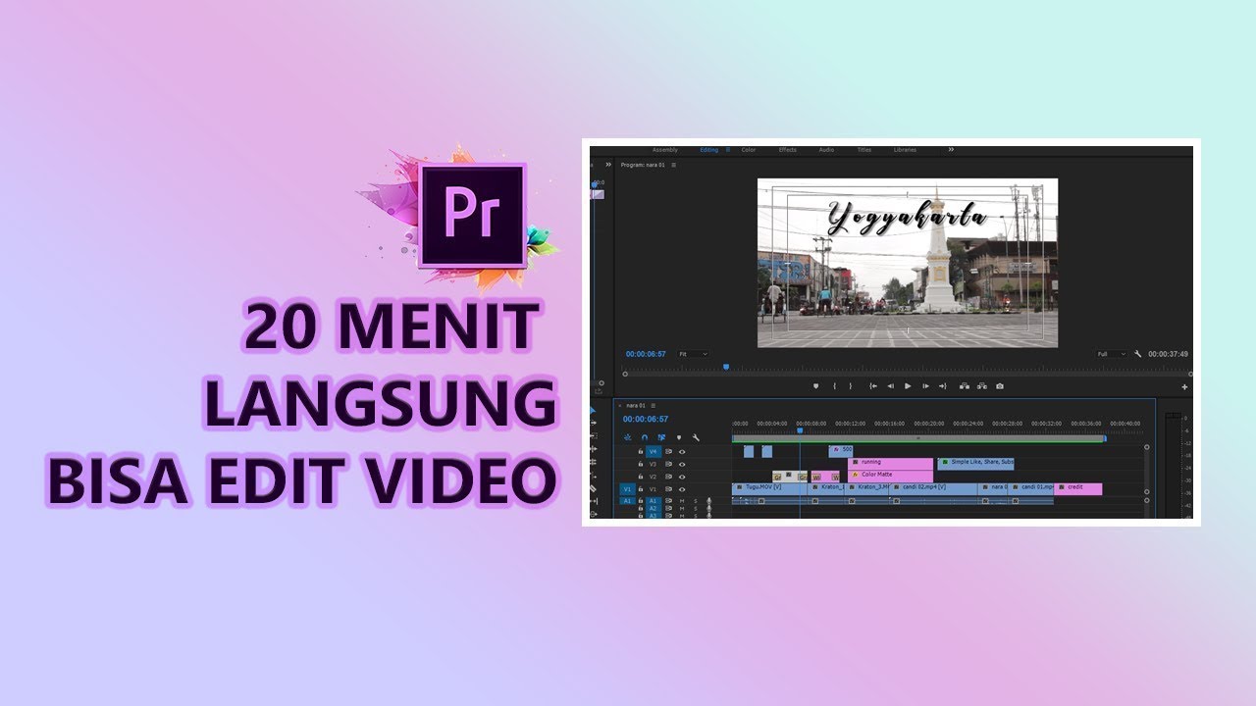Switch to the Audio workspace

click(826, 150)
